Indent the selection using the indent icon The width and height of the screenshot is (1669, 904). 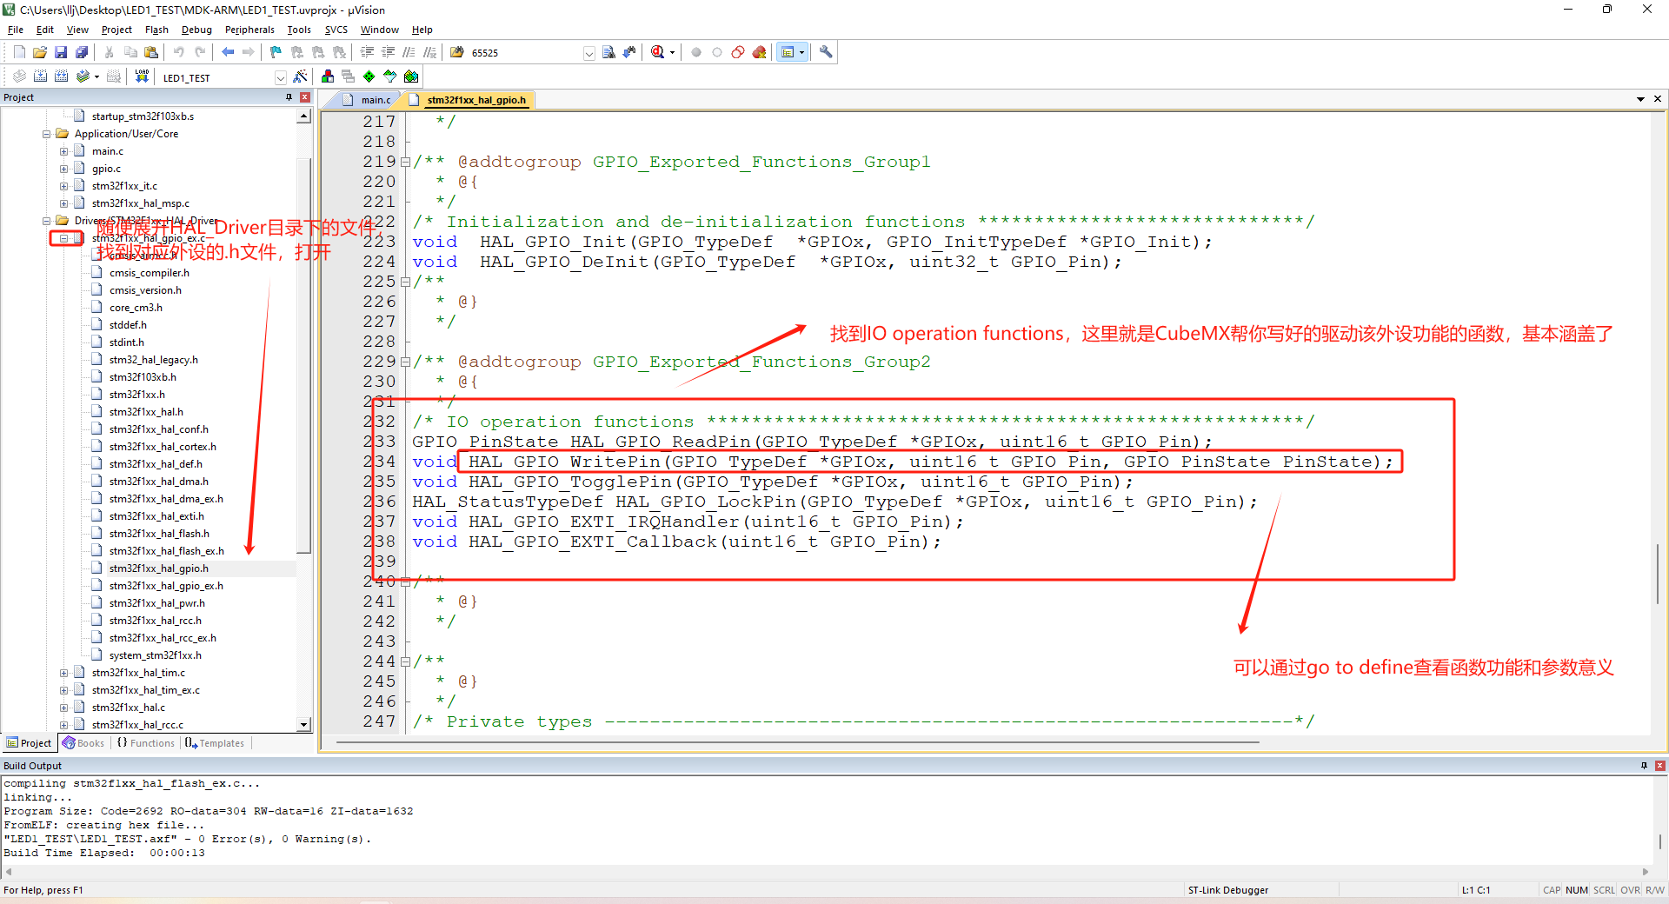click(x=368, y=52)
